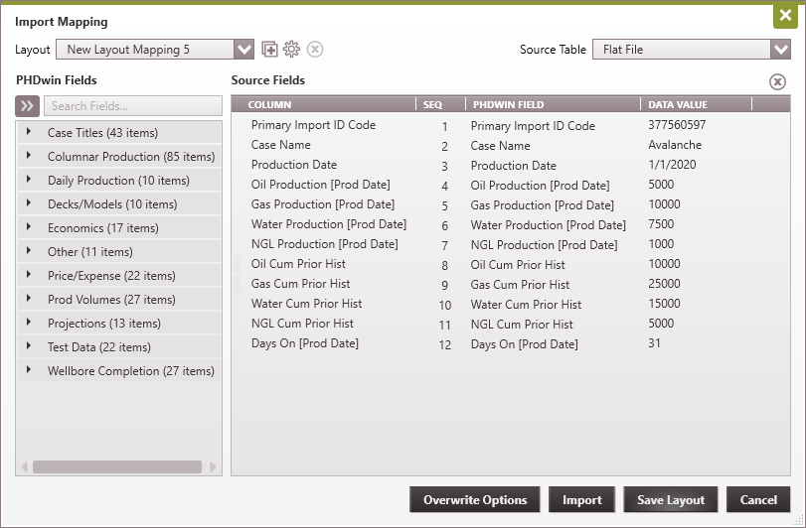The width and height of the screenshot is (806, 528).
Task: Select Oil Cum Prior Hist in COLUMN
Action: 298,264
